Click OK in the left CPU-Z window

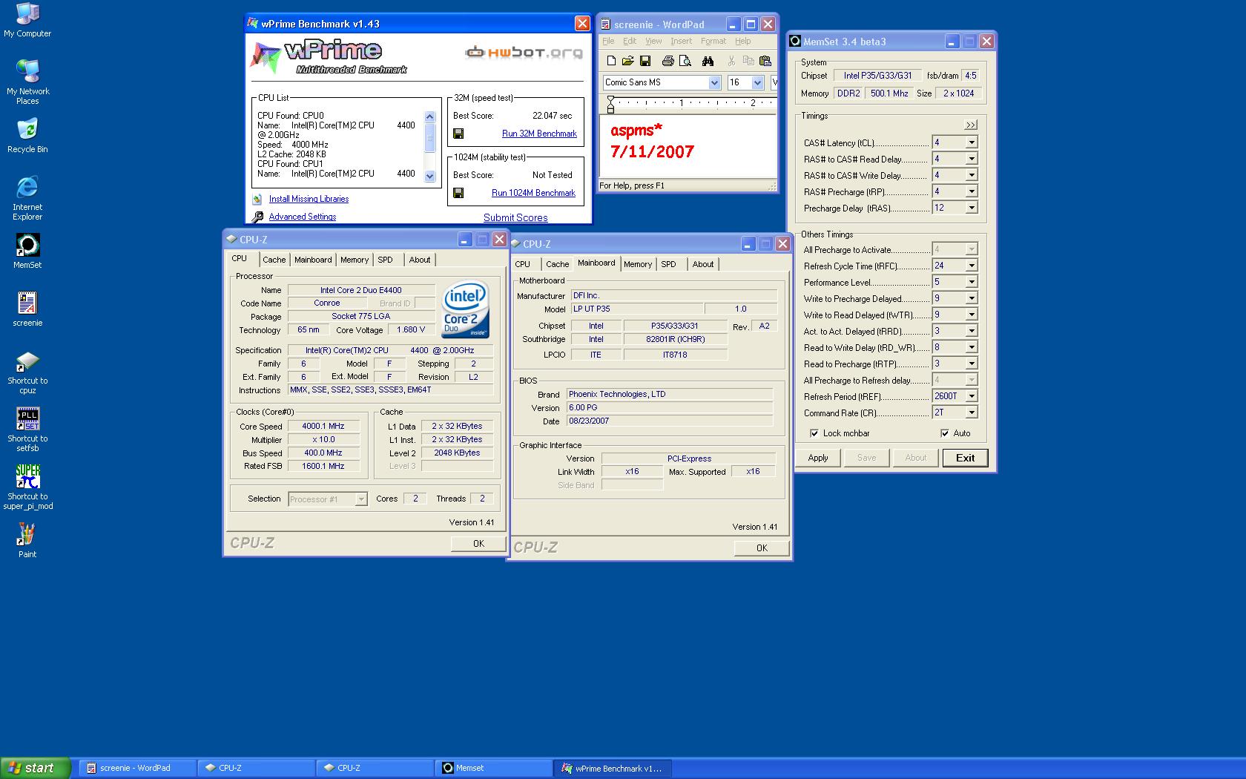478,543
